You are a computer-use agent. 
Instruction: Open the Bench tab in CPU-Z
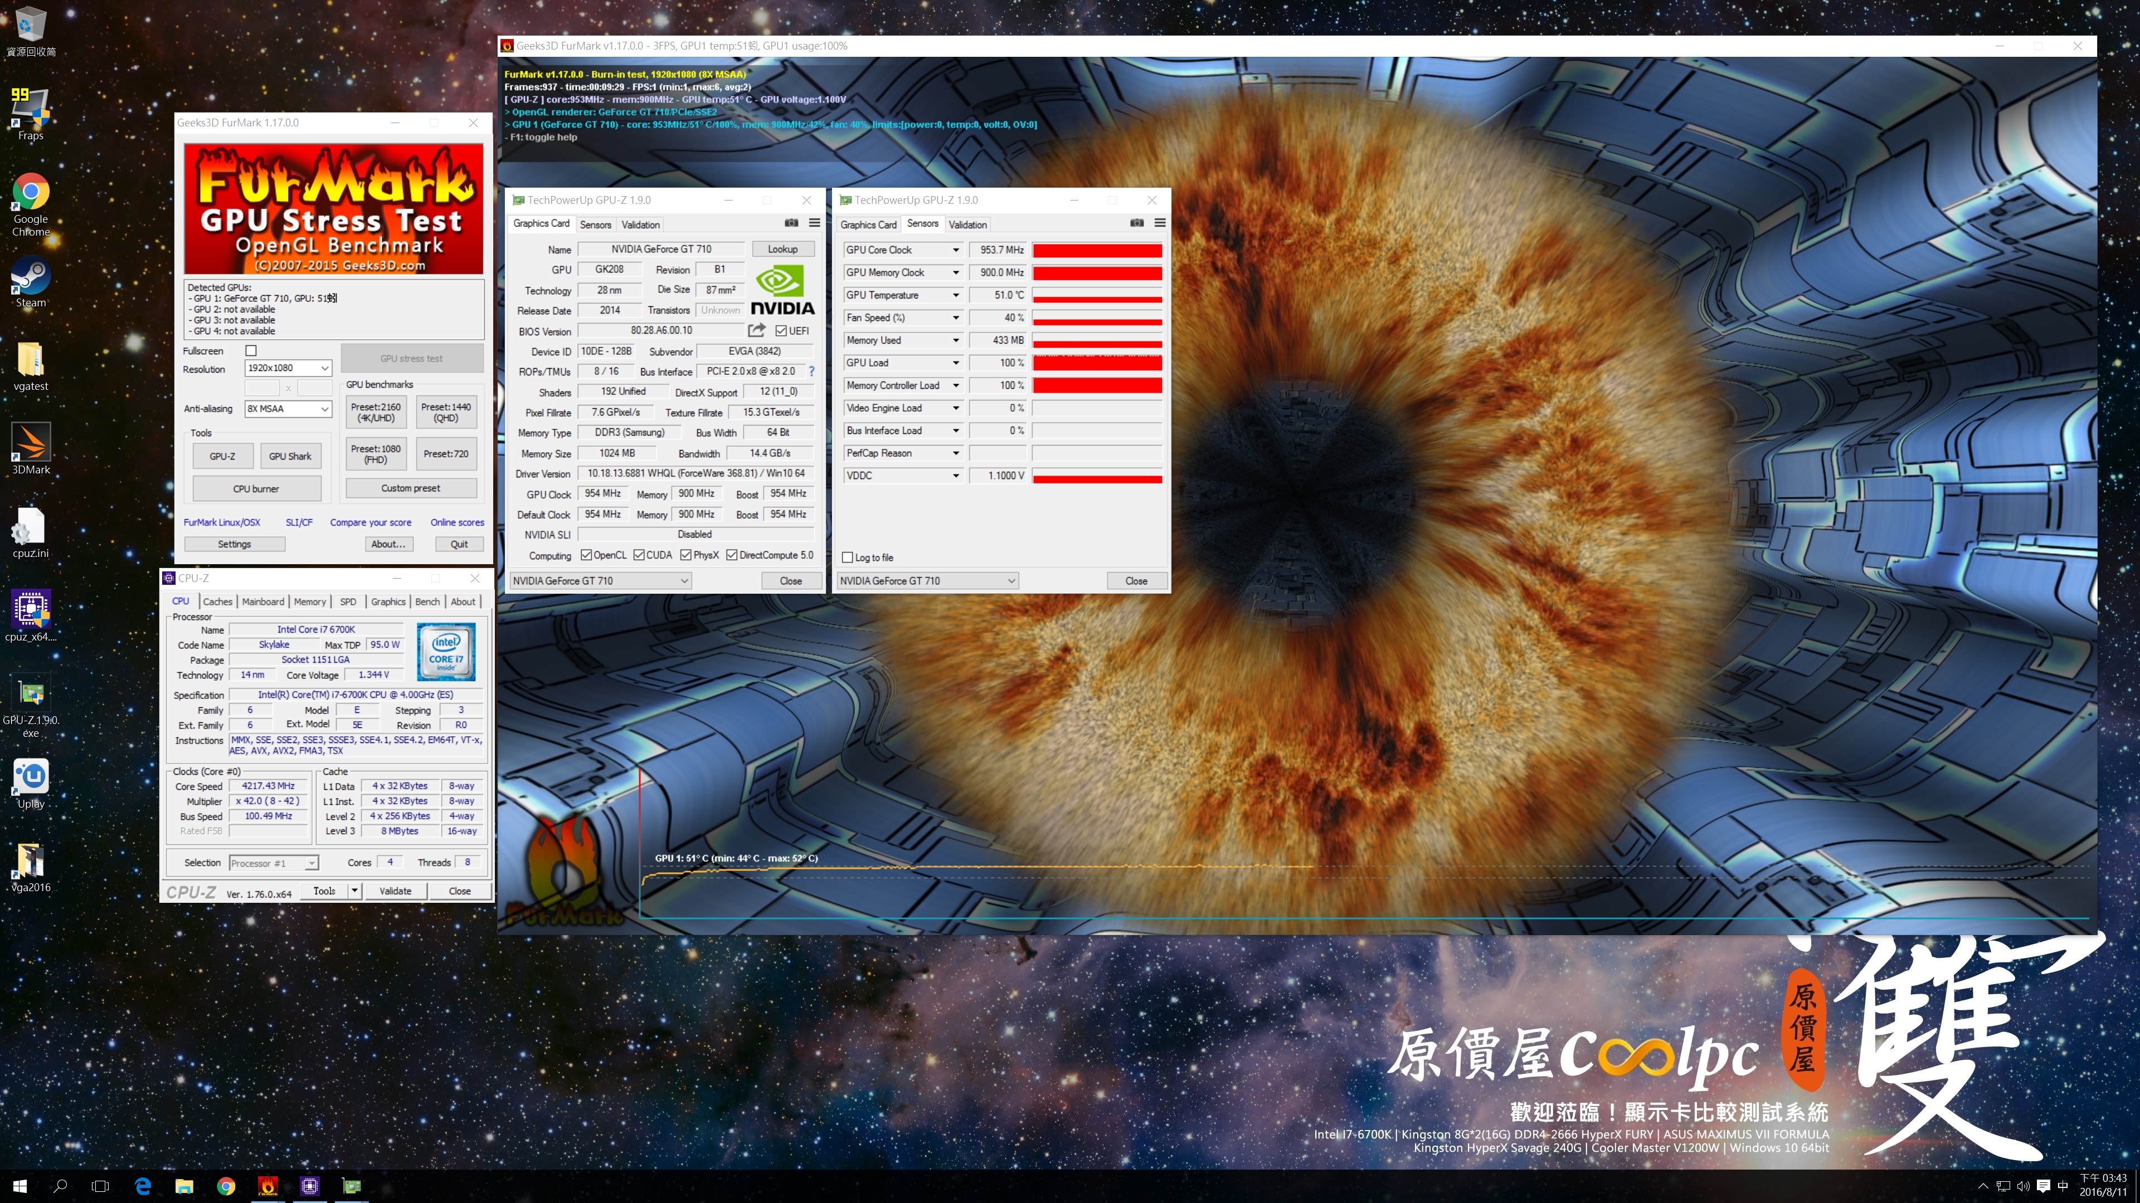coord(428,602)
